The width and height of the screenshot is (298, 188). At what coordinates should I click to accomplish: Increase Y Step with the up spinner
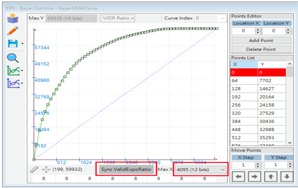coord(290,164)
